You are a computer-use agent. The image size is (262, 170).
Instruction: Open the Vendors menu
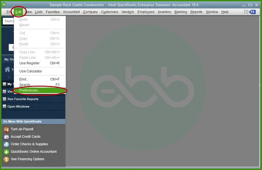click(x=128, y=12)
